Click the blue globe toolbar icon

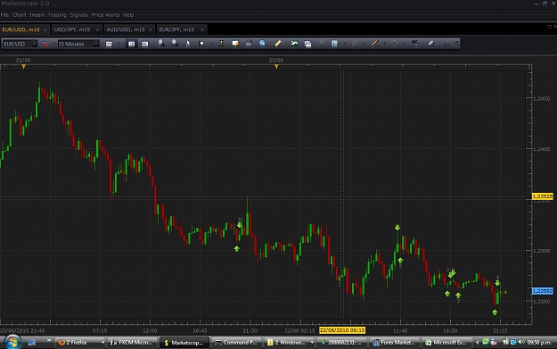coord(262,44)
